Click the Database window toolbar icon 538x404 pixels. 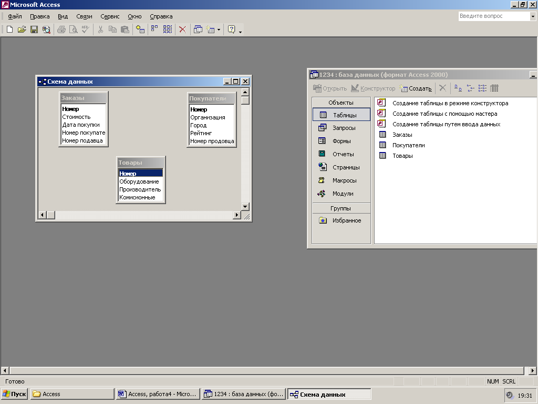(x=198, y=29)
